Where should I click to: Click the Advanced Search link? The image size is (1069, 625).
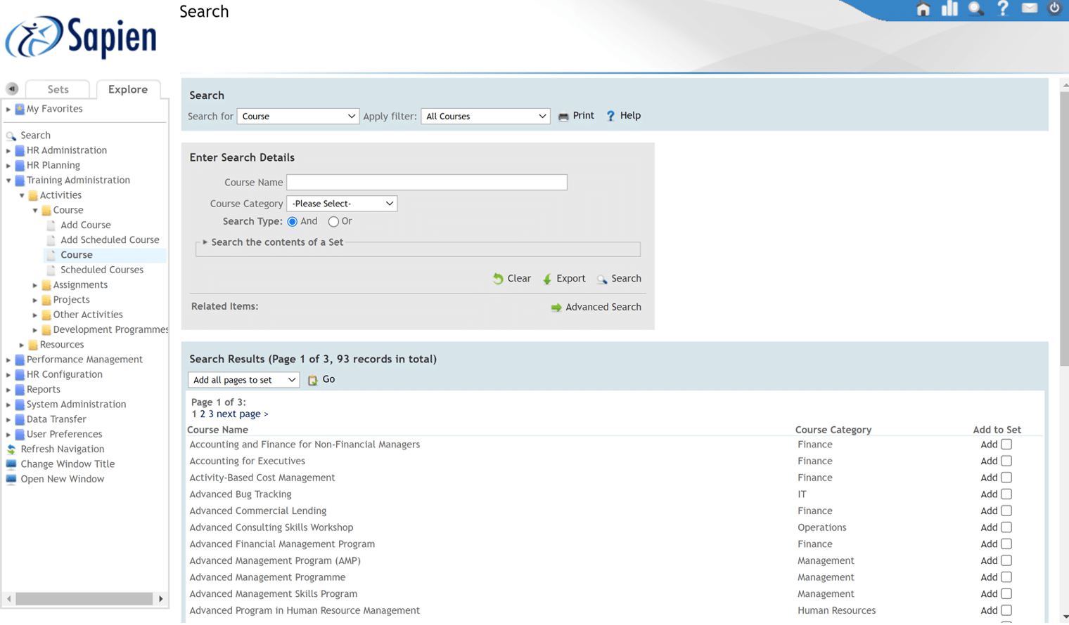pyautogui.click(x=603, y=307)
